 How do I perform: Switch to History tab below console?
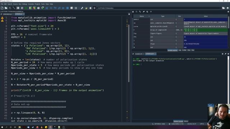click(186, 121)
